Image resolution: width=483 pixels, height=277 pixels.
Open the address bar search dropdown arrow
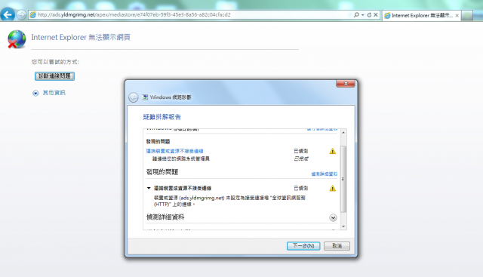pyautogui.click(x=362, y=15)
